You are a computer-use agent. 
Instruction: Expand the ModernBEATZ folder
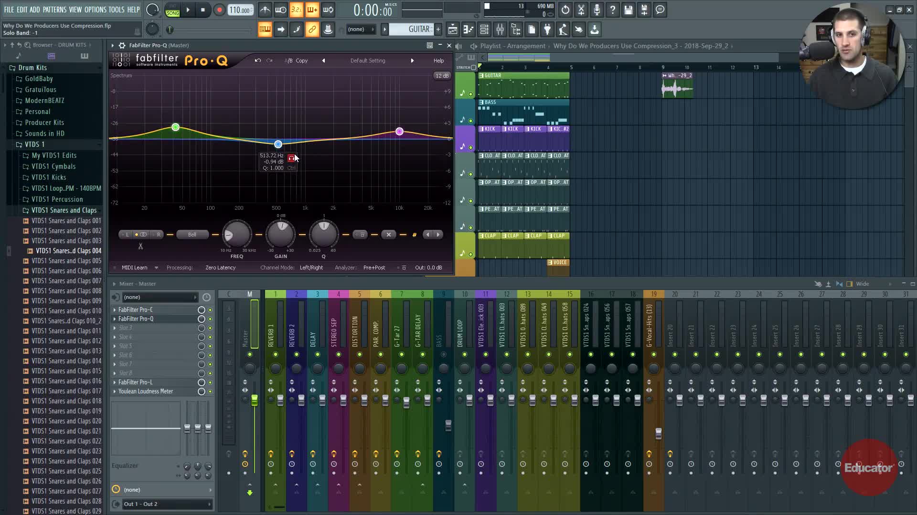coord(44,101)
